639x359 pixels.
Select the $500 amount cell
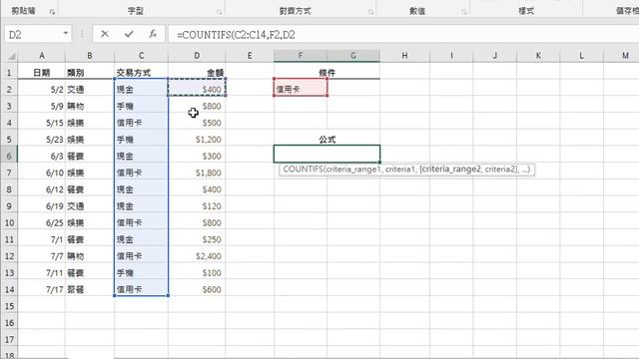[197, 123]
